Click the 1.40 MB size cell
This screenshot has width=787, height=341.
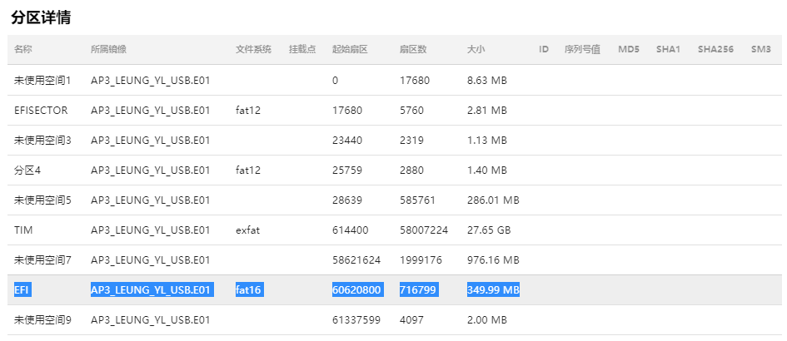[x=487, y=170]
